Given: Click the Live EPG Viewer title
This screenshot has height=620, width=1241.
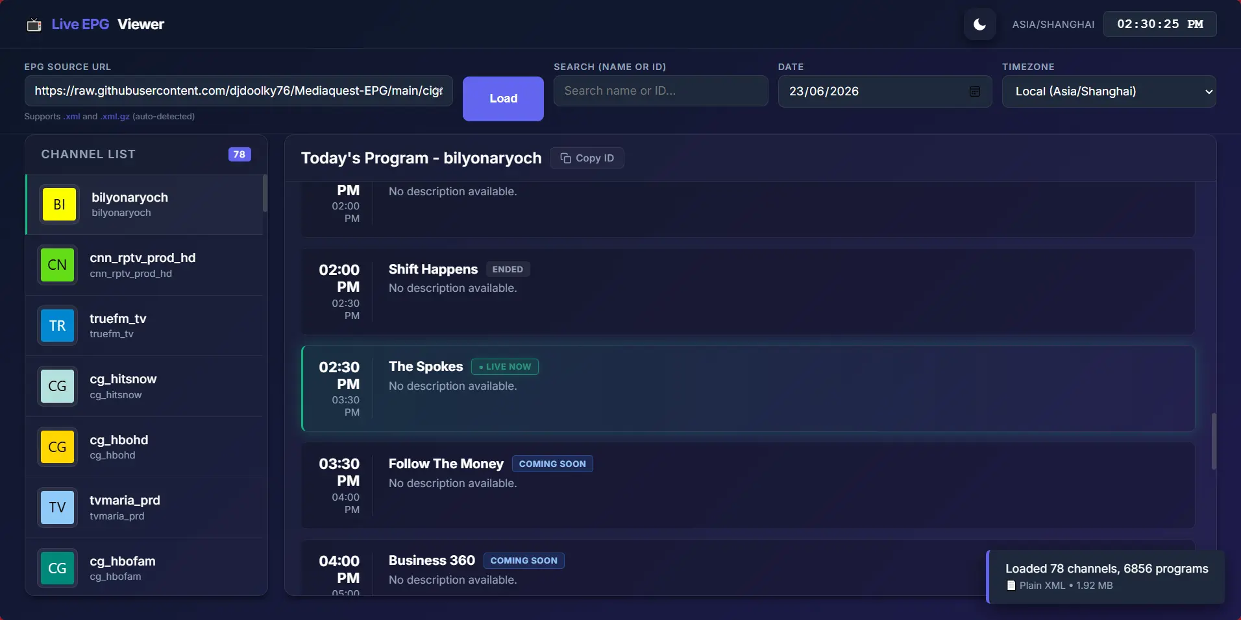Looking at the screenshot, I should pos(108,25).
